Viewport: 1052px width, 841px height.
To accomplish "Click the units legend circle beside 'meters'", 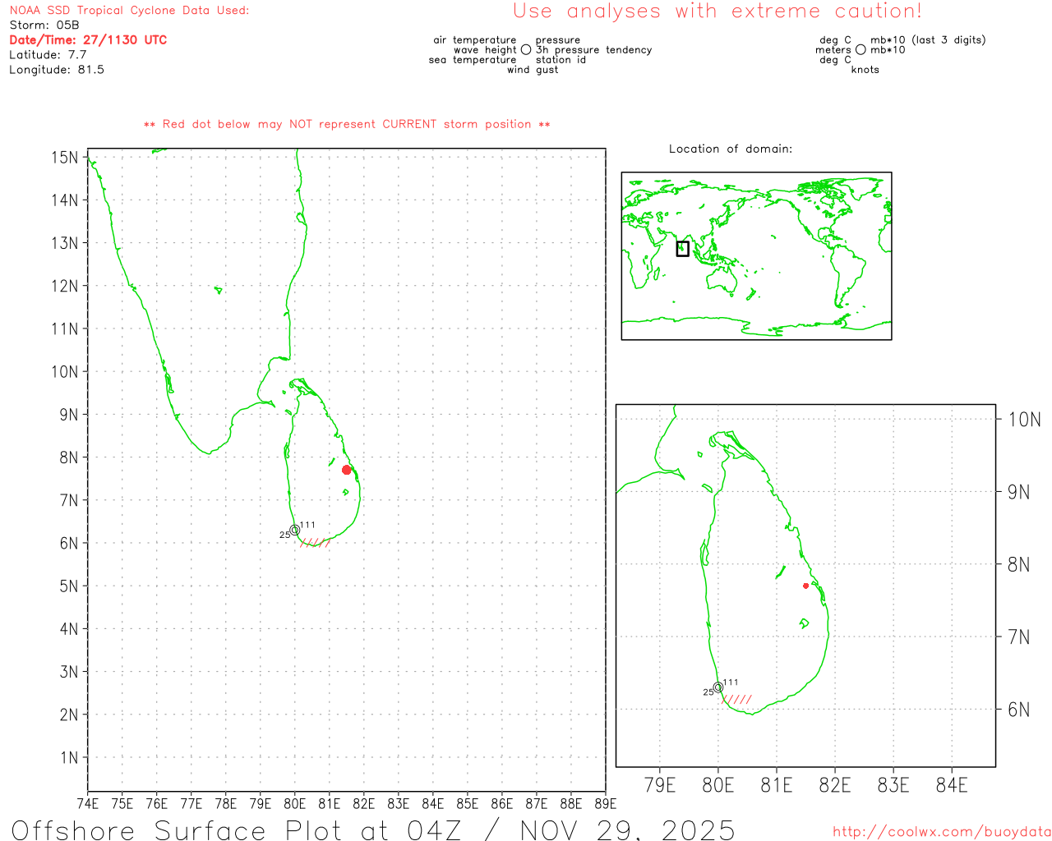I will pyautogui.click(x=861, y=50).
